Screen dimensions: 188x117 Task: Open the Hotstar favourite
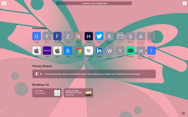[89, 36]
